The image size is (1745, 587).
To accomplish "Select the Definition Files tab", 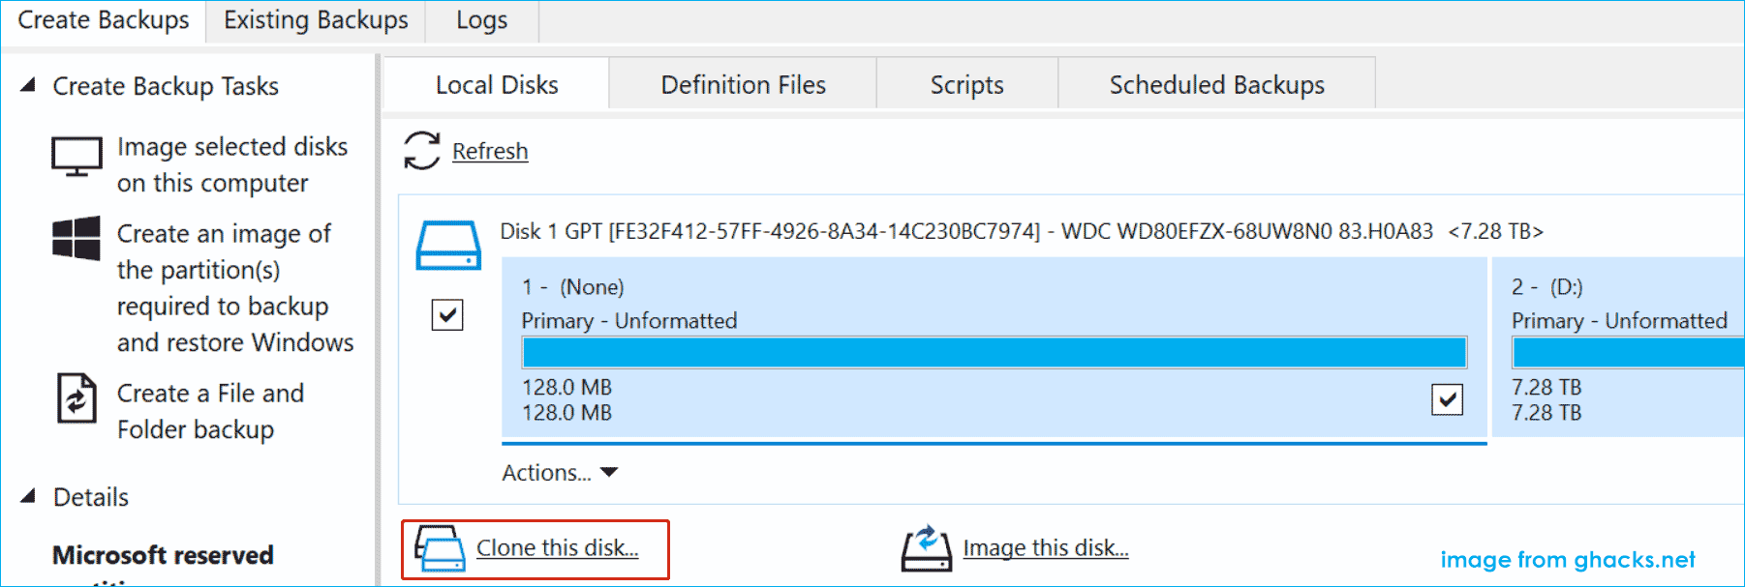I will [x=744, y=85].
